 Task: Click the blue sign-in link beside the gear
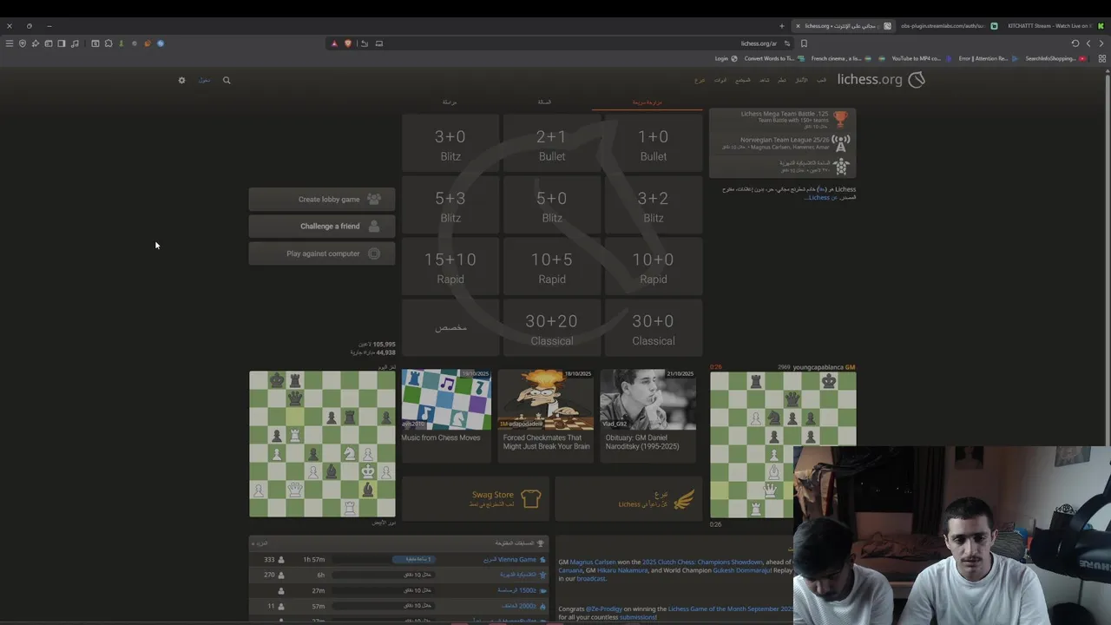click(x=204, y=80)
